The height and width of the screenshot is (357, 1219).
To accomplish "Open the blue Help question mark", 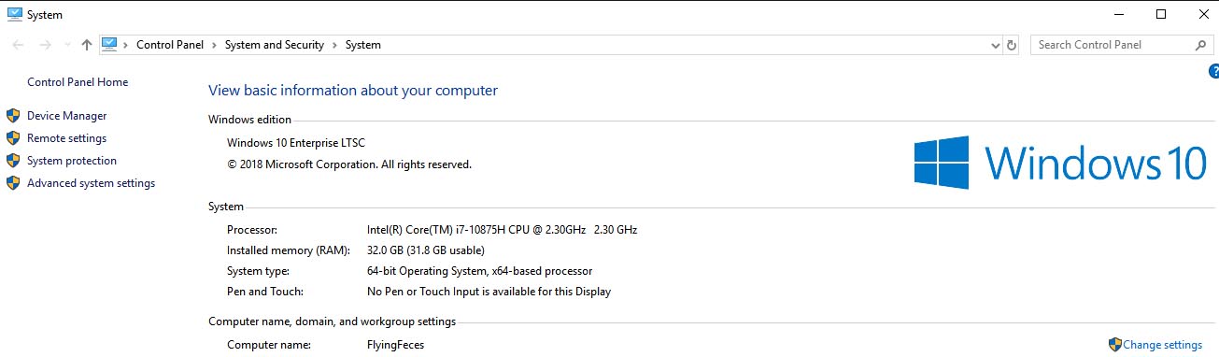I will 1213,71.
